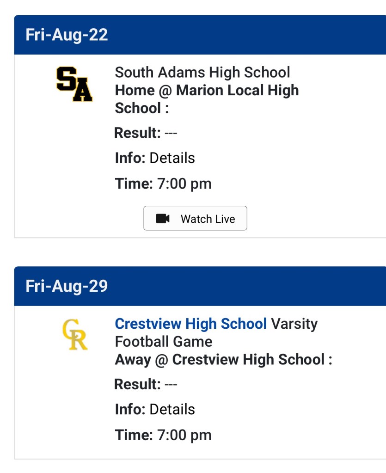
Task: Click Away @ Crestview High School text
Action: (223, 360)
